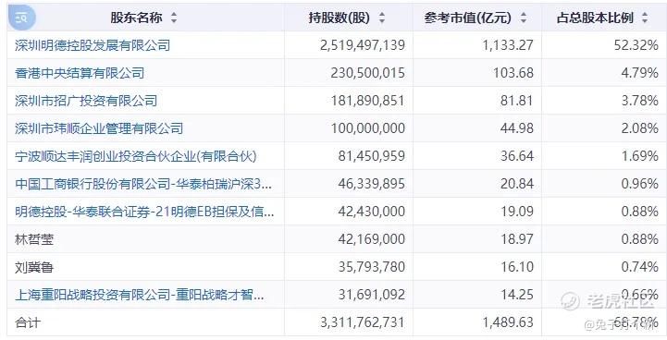Click the search icon in table header corner

tap(21, 18)
